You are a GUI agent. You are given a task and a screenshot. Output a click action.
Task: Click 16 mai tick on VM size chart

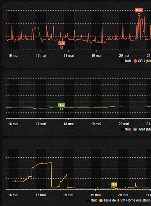tap(13, 195)
